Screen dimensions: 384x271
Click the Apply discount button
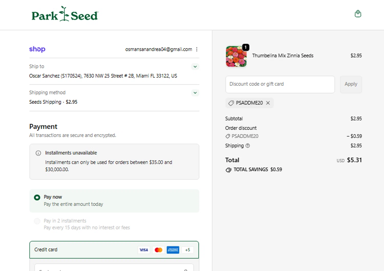click(351, 84)
